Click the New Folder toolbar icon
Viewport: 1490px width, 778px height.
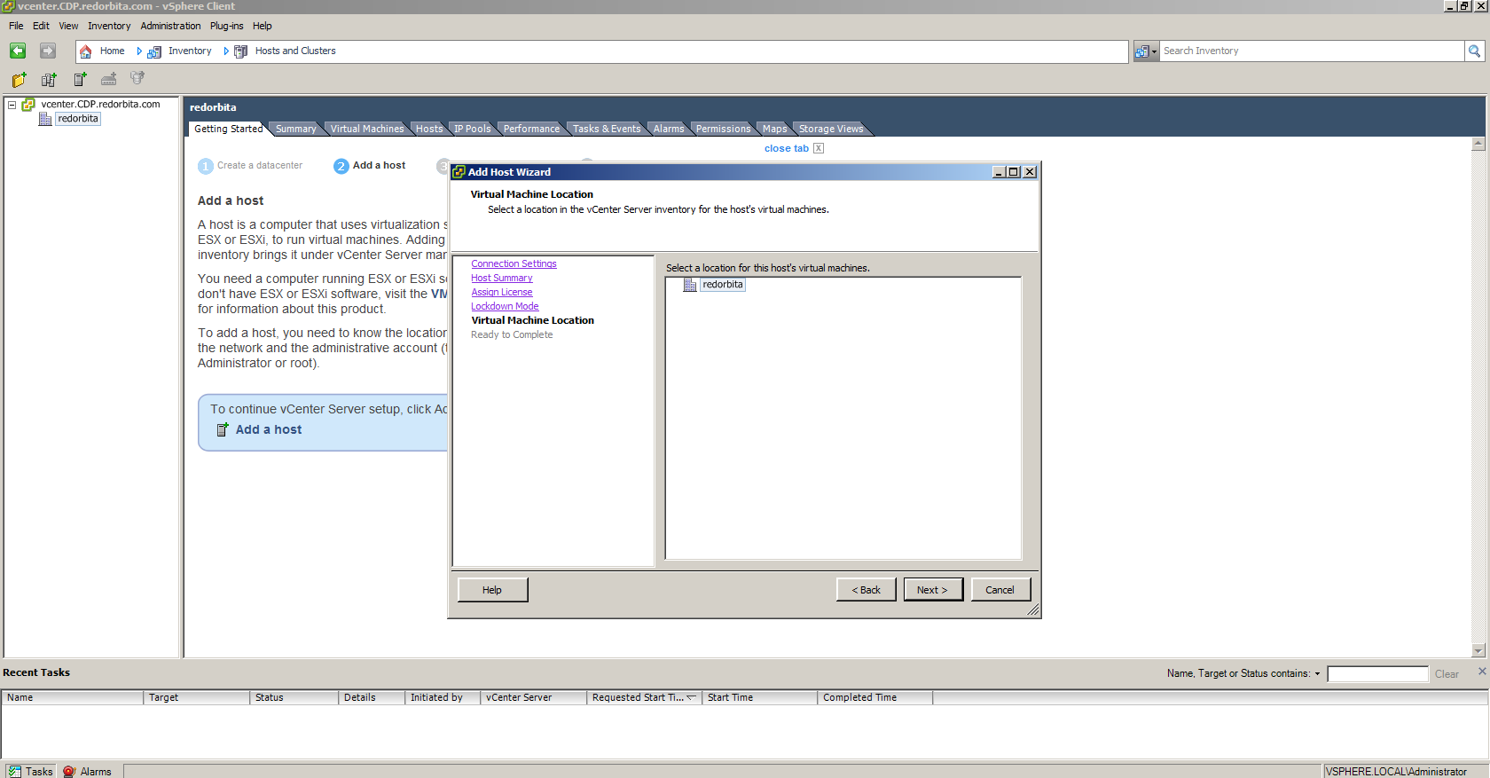pos(19,80)
